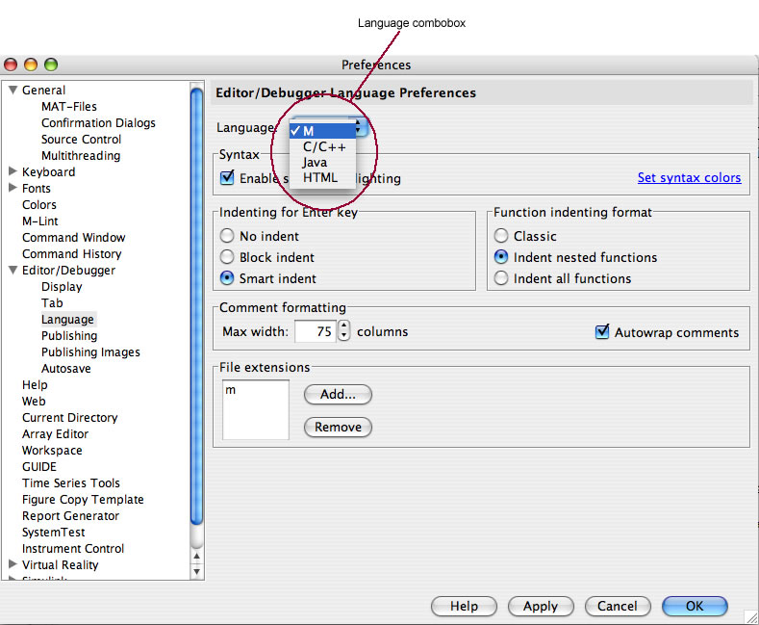Choose C/C++ from the language list
The height and width of the screenshot is (625, 759).
[x=323, y=147]
